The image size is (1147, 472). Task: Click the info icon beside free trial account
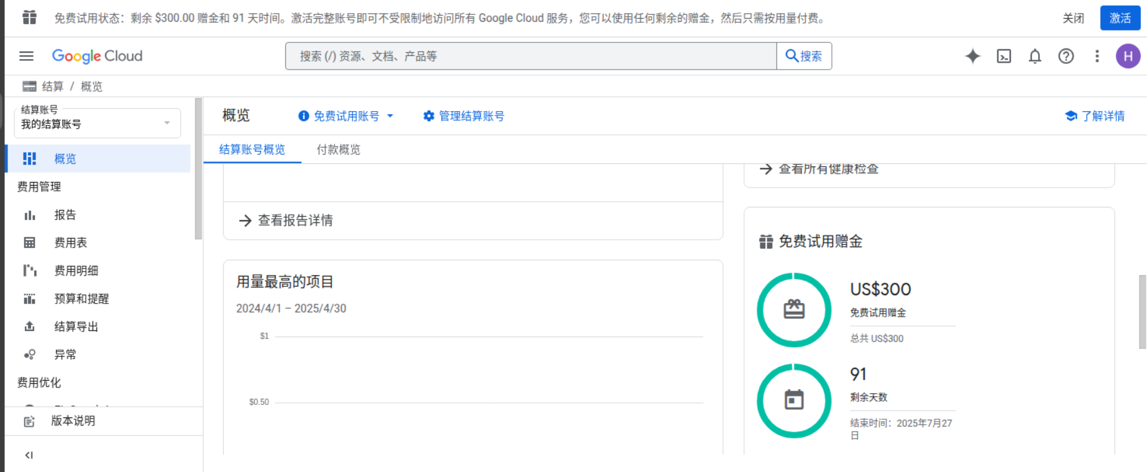(303, 116)
